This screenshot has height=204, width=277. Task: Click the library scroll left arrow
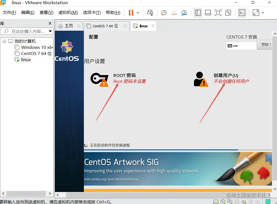(x=3, y=194)
